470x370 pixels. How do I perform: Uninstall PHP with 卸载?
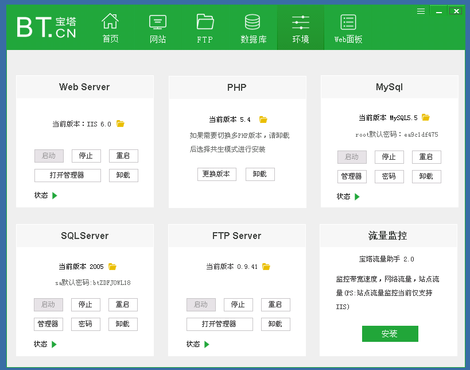[260, 174]
